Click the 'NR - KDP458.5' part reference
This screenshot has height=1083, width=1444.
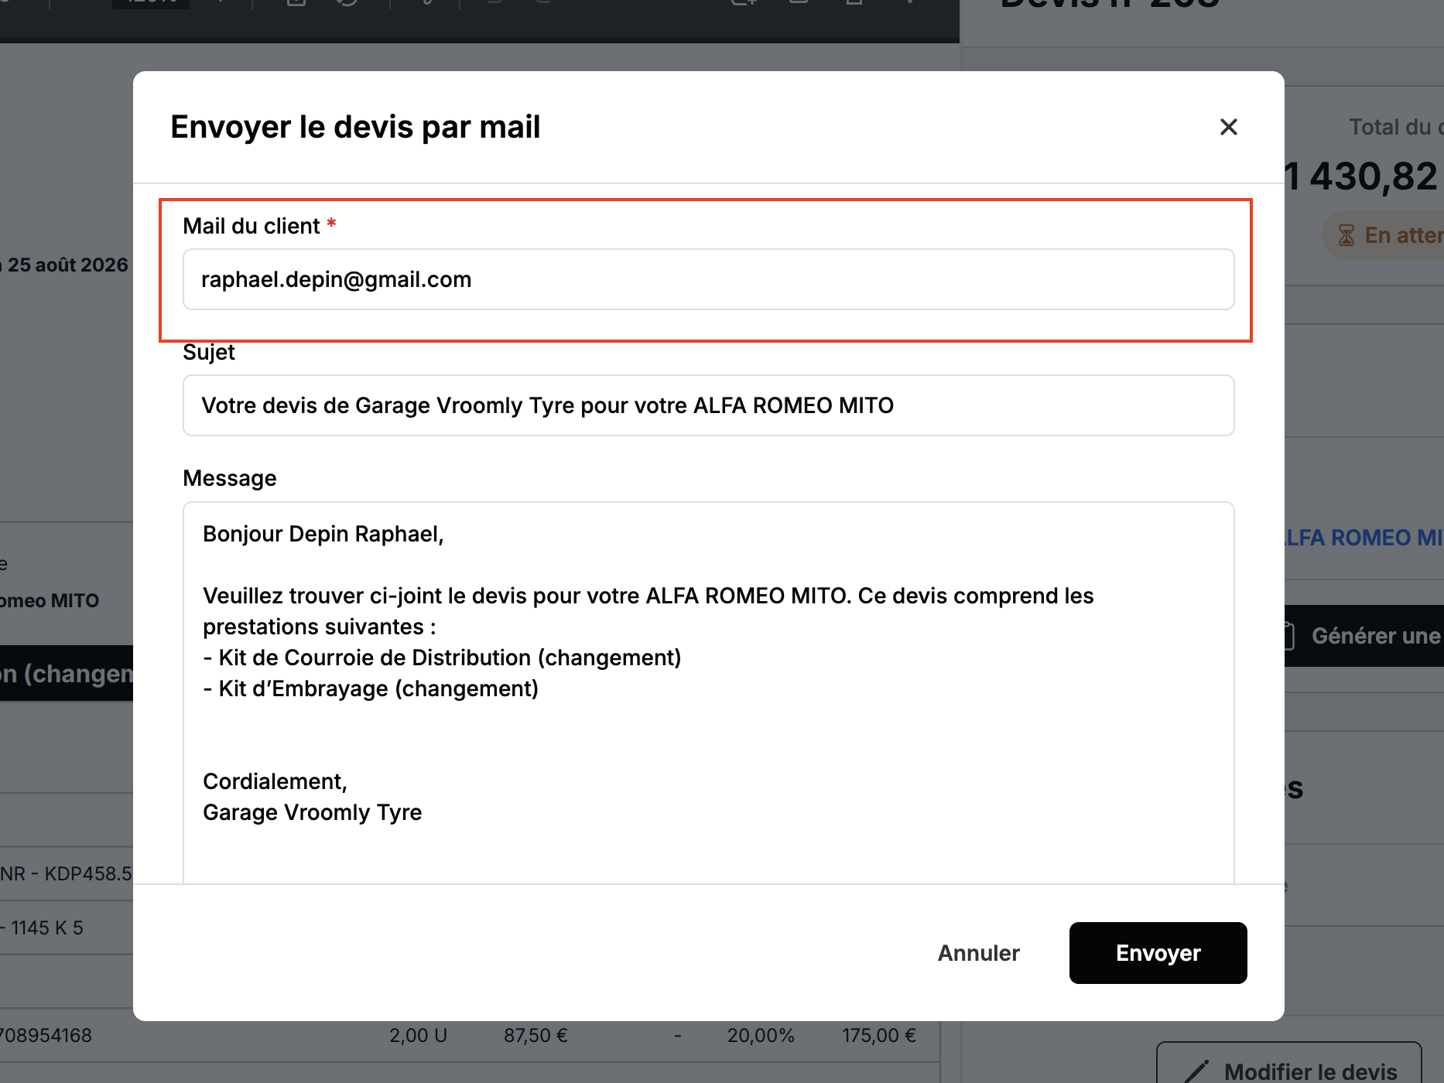click(x=67, y=873)
